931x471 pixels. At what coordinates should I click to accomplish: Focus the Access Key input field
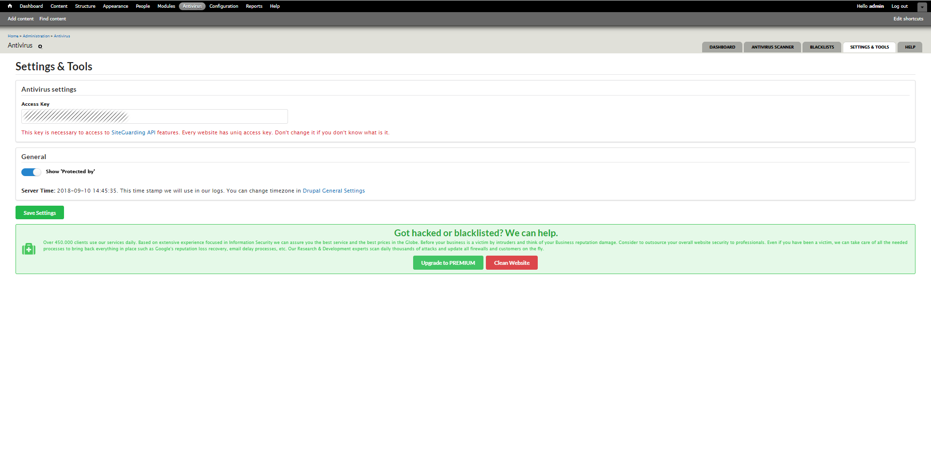click(155, 116)
